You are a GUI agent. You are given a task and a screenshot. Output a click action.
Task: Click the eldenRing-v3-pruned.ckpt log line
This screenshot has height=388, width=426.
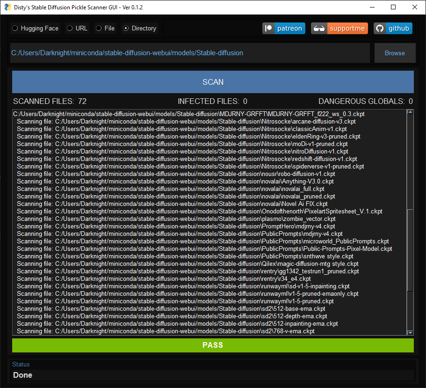pyautogui.click(x=188, y=137)
